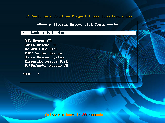Screen dimensions: 165x123
Task: Start ESET System Rescue
Action: pos(43,53)
